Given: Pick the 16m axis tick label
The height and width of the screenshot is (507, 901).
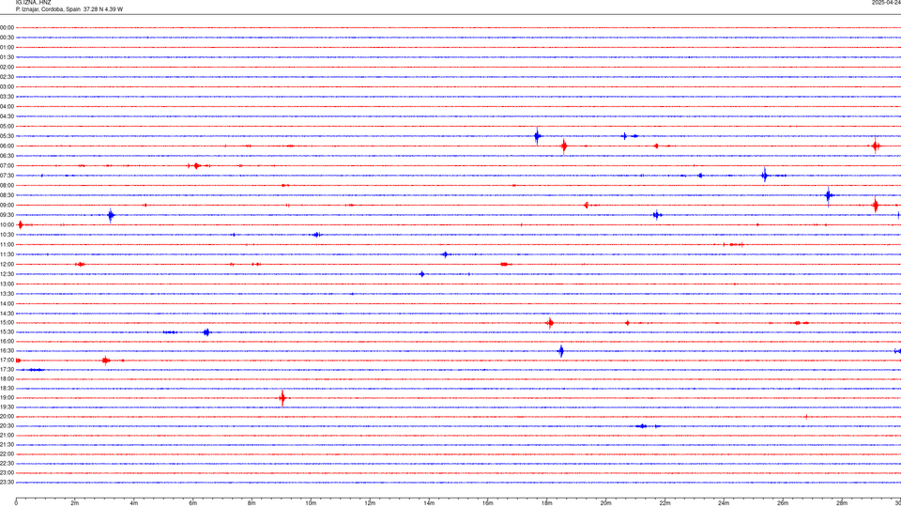Looking at the screenshot, I should pyautogui.click(x=488, y=503).
